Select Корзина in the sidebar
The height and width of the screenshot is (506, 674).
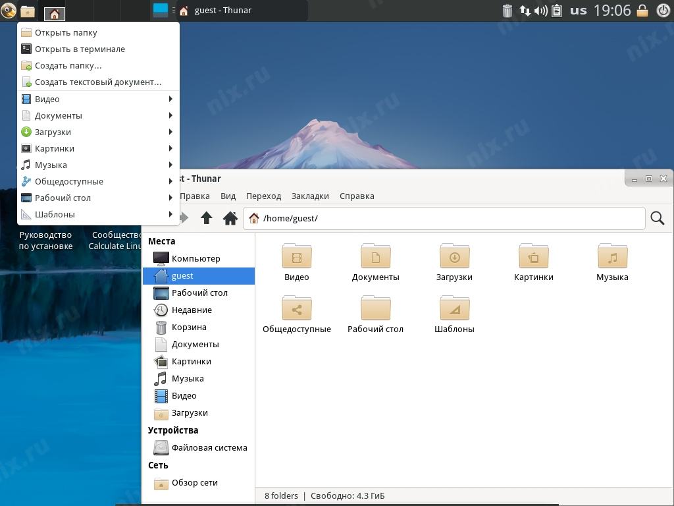click(x=189, y=327)
